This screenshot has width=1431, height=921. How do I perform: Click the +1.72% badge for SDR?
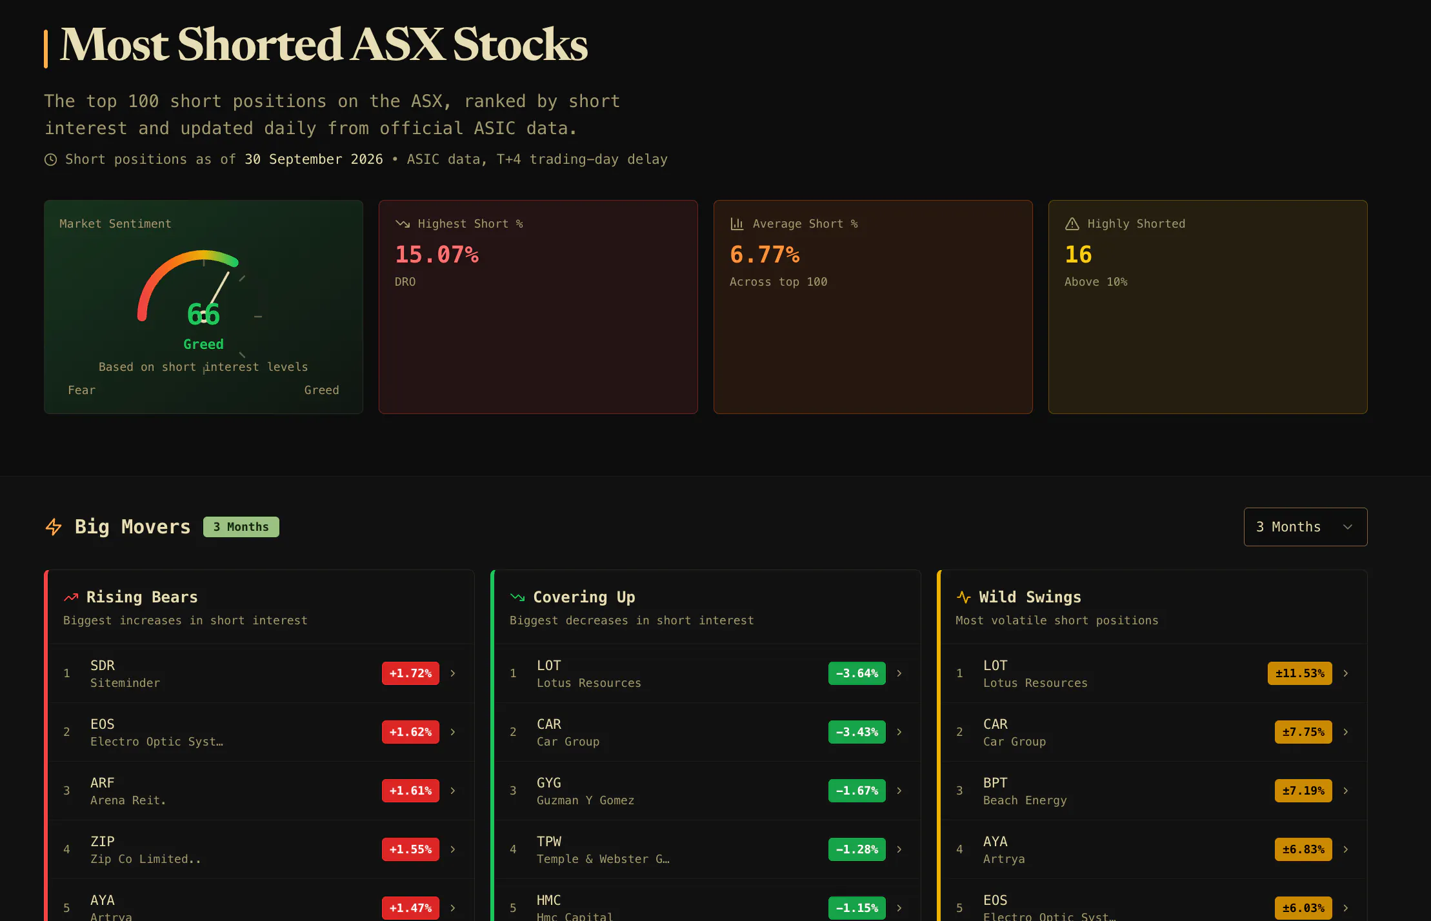pyautogui.click(x=410, y=673)
